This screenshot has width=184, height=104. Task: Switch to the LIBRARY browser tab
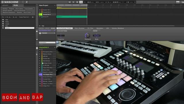(x=5, y=5)
